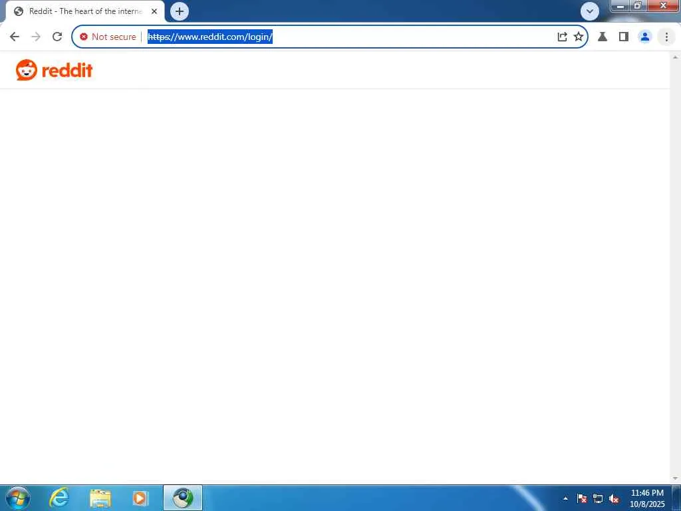
Task: Open the Not secure site info warning
Action: click(x=108, y=37)
